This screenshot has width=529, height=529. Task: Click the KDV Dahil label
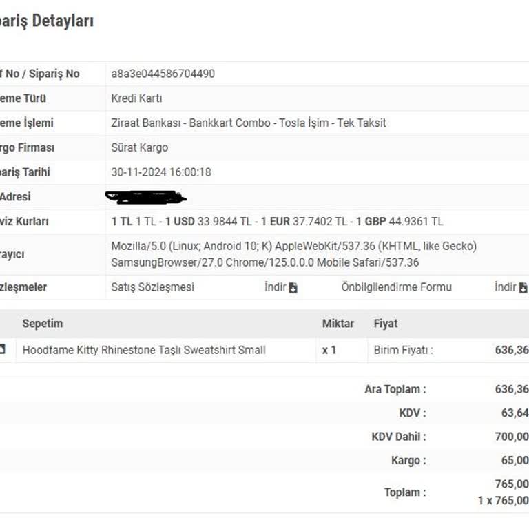tap(399, 437)
